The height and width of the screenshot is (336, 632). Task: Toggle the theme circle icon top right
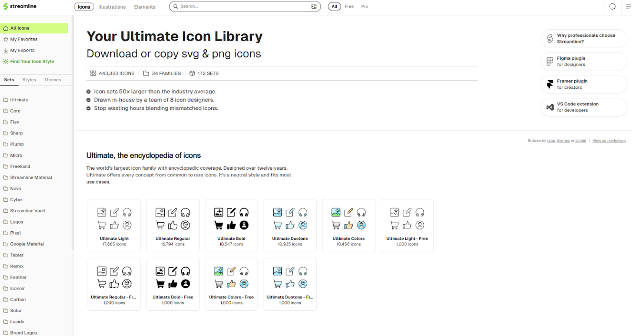[612, 7]
